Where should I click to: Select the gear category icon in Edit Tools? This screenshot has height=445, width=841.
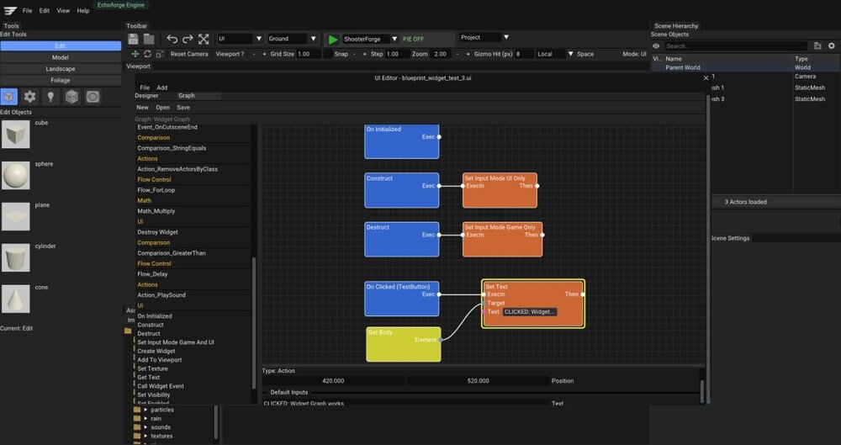(x=29, y=97)
